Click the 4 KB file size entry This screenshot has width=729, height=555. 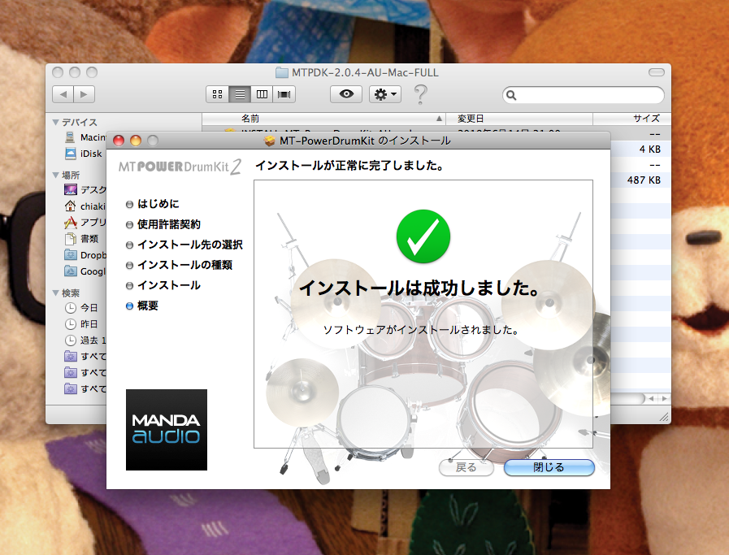pyautogui.click(x=650, y=150)
